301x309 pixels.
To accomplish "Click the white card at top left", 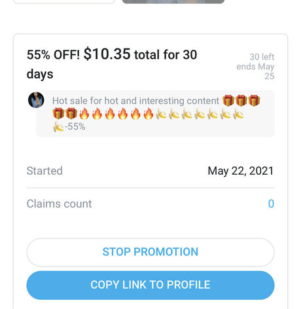I will 64,1.
